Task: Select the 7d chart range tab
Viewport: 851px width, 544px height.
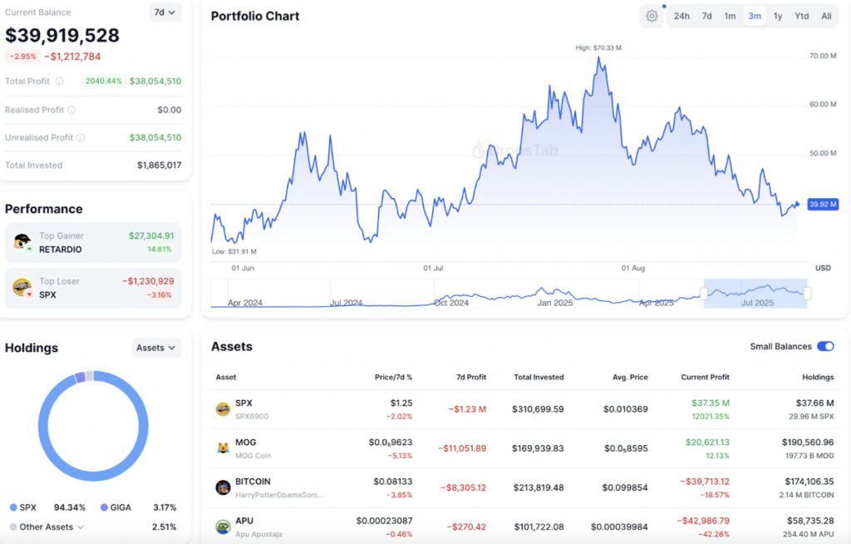Action: pyautogui.click(x=706, y=17)
